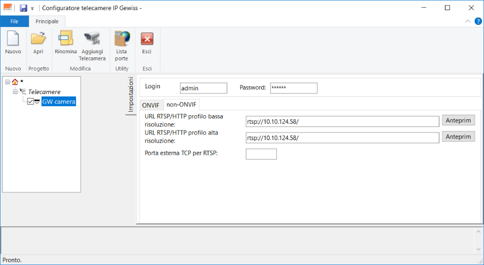Click the Pronto. status bar text

coord(12,260)
